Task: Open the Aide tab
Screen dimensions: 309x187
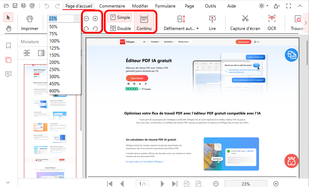Action: (x=232, y=6)
